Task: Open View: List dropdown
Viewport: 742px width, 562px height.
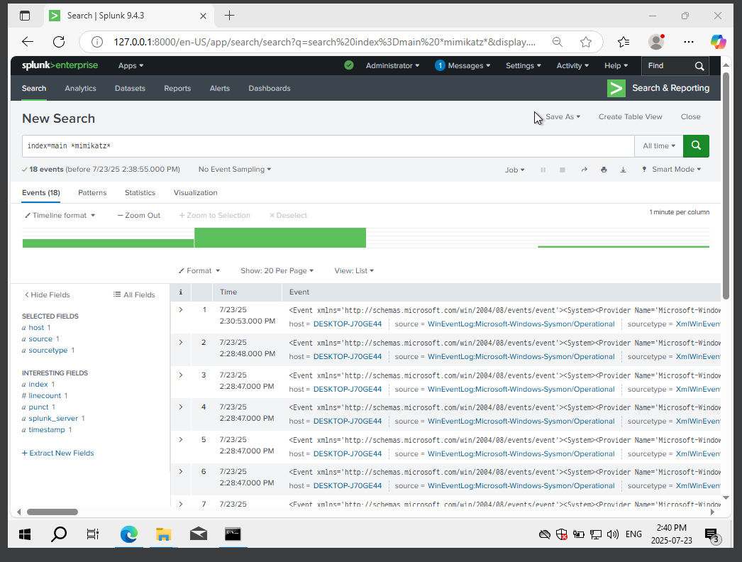Action: click(354, 271)
